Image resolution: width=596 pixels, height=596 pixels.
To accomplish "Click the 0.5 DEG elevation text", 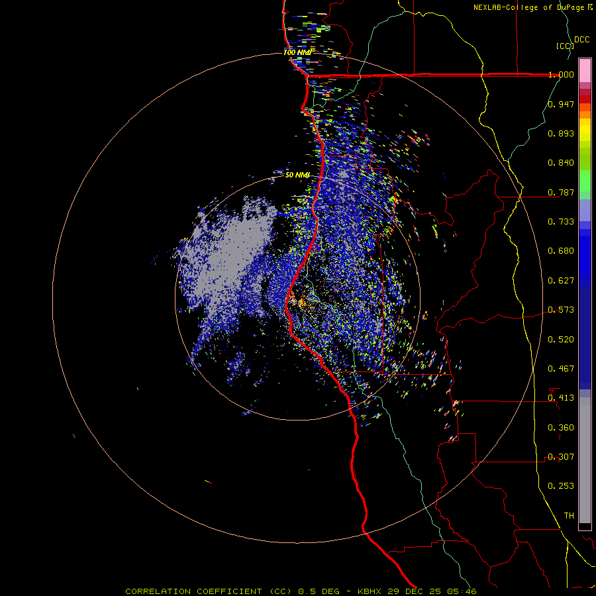I will (318, 591).
